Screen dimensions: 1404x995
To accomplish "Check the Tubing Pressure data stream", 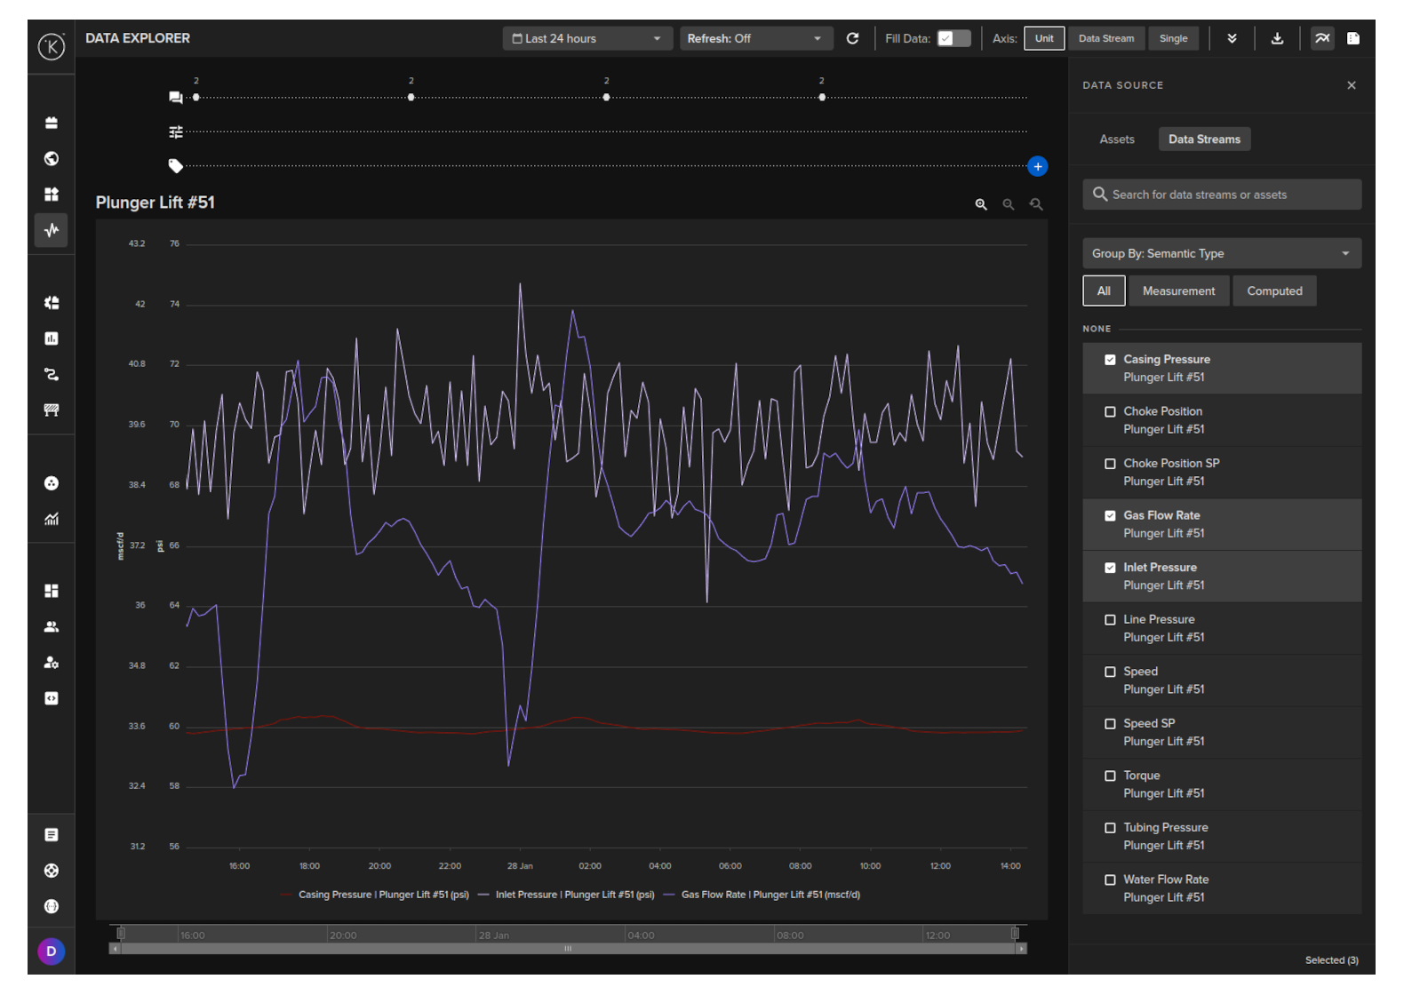I will 1110,828.
